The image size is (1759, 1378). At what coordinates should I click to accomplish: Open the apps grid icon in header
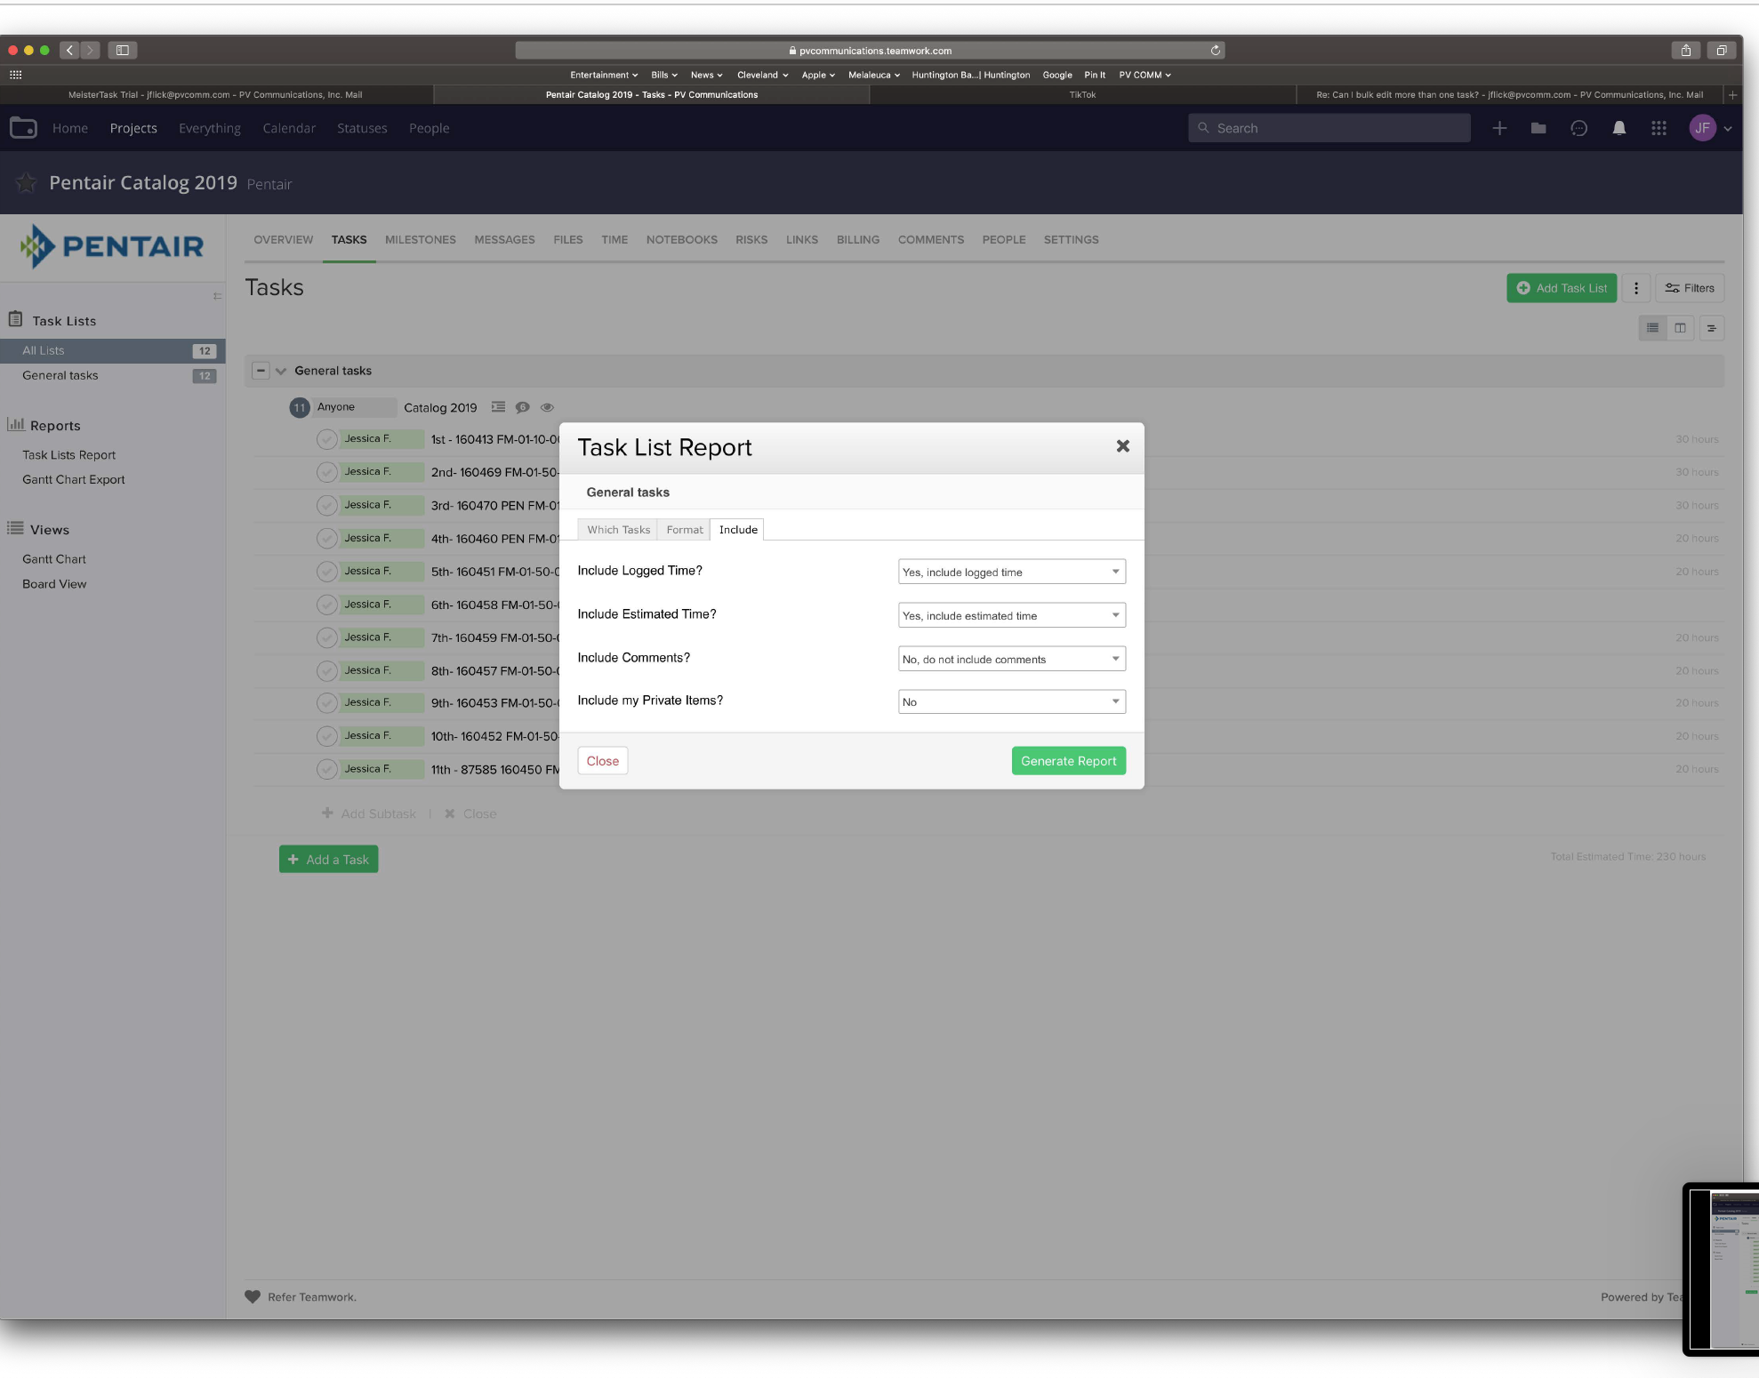pos(1659,128)
